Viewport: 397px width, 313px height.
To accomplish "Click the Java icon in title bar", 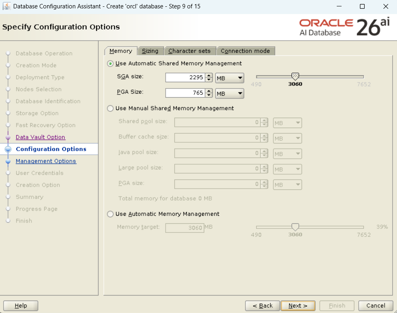I will coord(6,6).
